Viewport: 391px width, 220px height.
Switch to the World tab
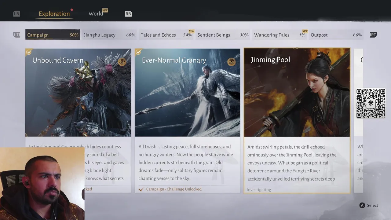[96, 14]
